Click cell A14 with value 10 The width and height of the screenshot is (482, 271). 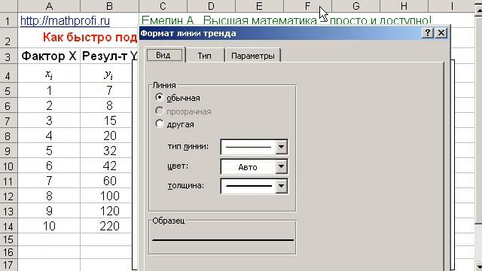click(49, 226)
